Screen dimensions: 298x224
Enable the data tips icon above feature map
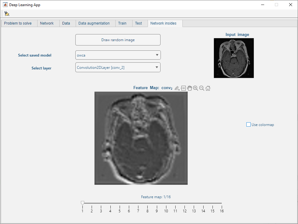(x=183, y=88)
